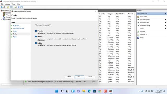Image resolution: width=167 pixels, height=94 pixels.
Task: Uncheck the Public profile checkbox
Action: [36, 43]
